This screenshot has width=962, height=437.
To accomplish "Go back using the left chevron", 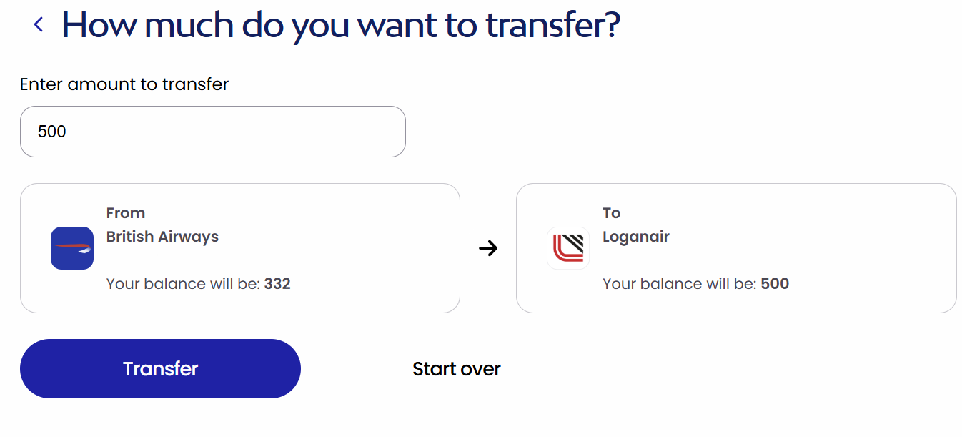I will pos(39,25).
